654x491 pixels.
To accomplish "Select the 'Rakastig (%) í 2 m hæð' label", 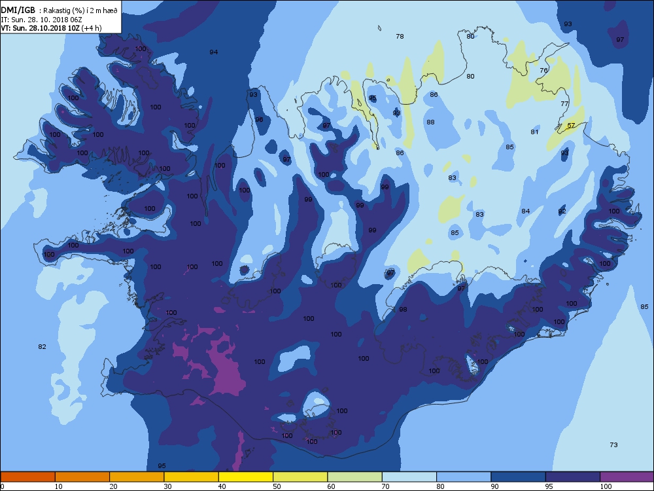I will (x=80, y=11).
